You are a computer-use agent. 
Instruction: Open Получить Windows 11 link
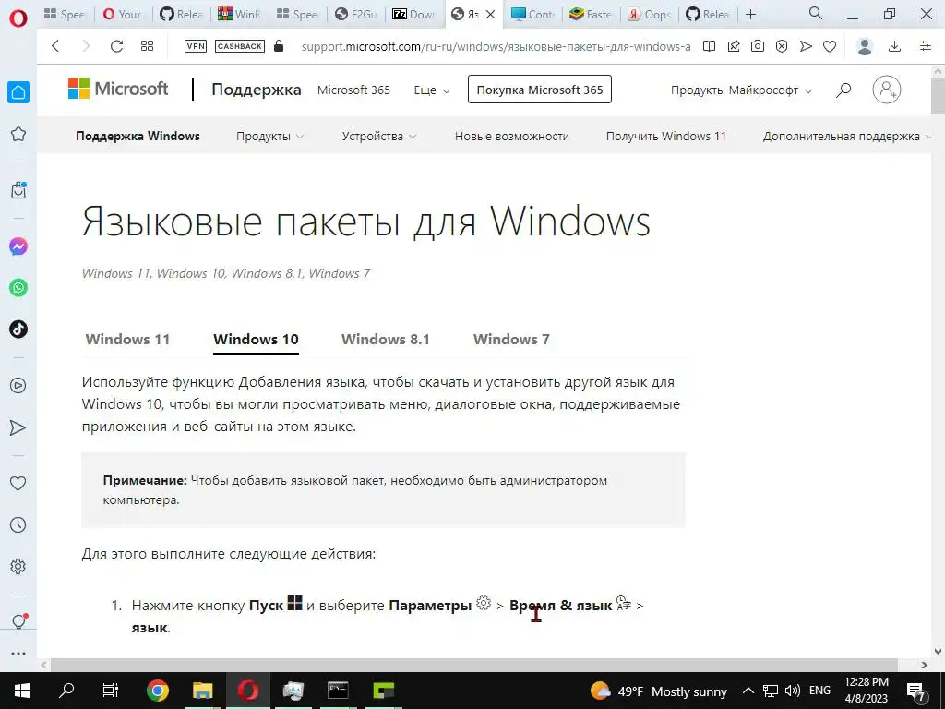[x=666, y=137]
